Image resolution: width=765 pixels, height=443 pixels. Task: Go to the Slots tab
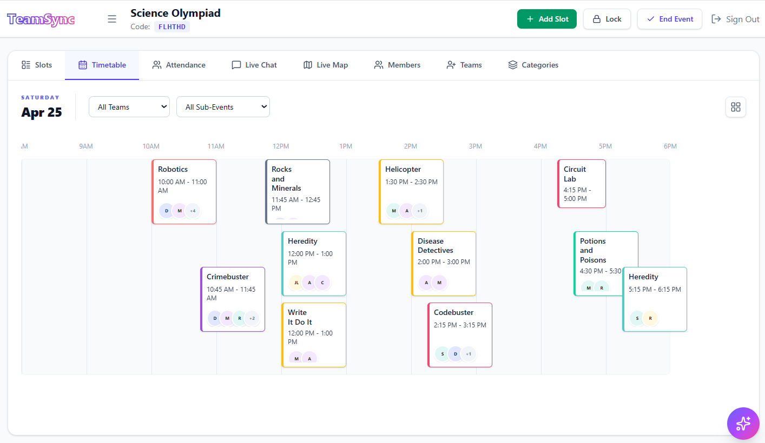pos(37,65)
